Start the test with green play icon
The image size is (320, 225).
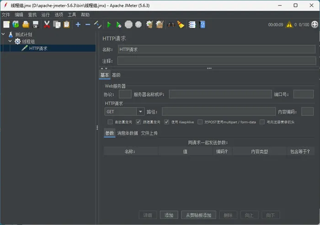109,25
